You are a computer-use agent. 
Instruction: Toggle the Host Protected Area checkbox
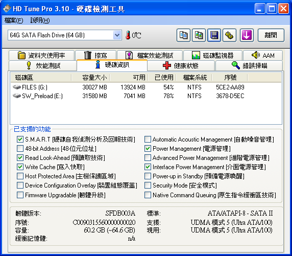coord(20,176)
